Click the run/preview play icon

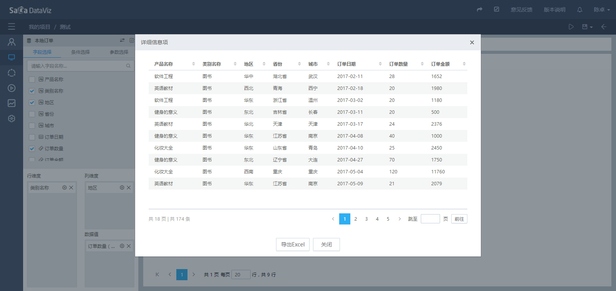(x=571, y=27)
